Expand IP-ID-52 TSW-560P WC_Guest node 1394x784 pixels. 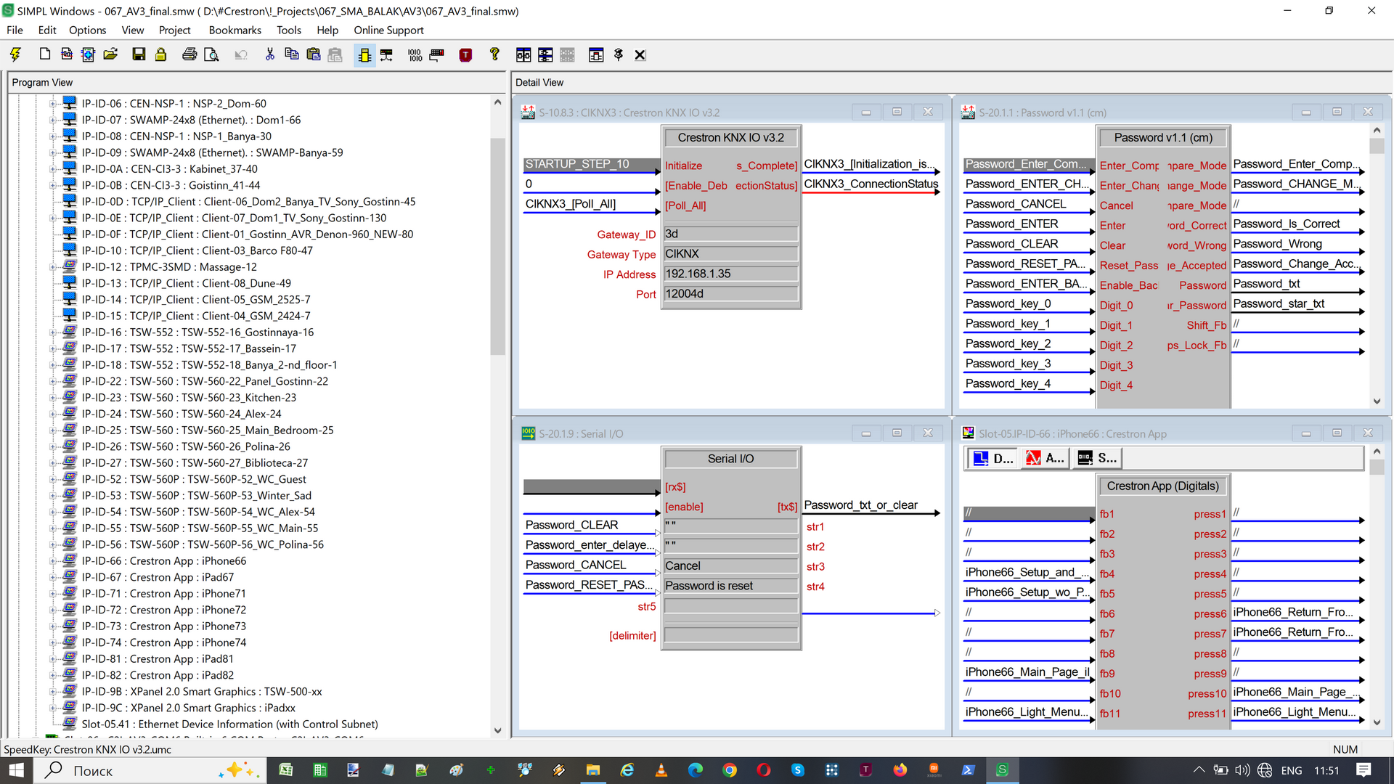tap(52, 479)
